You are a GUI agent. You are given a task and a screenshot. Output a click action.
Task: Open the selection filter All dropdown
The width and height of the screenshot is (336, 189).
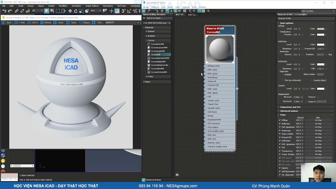tap(37, 11)
